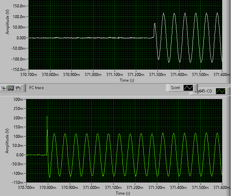Open the Scint plot legend line sample
Screen dimensions: 231x196
point(188,88)
